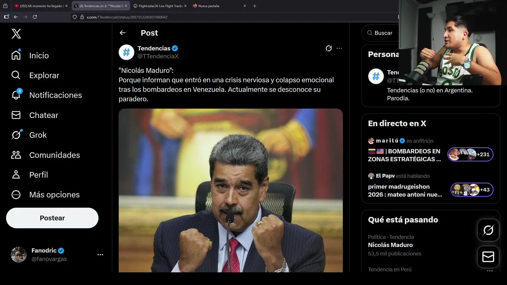Expand Más opciones in sidebar
This screenshot has width=507, height=285.
click(45, 195)
